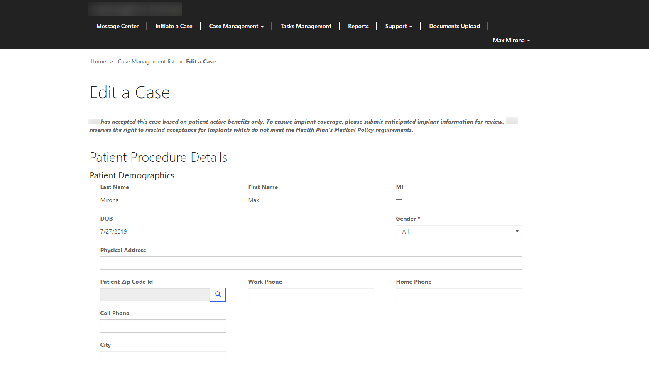Navigate to Home via the breadcrumb

pos(98,61)
